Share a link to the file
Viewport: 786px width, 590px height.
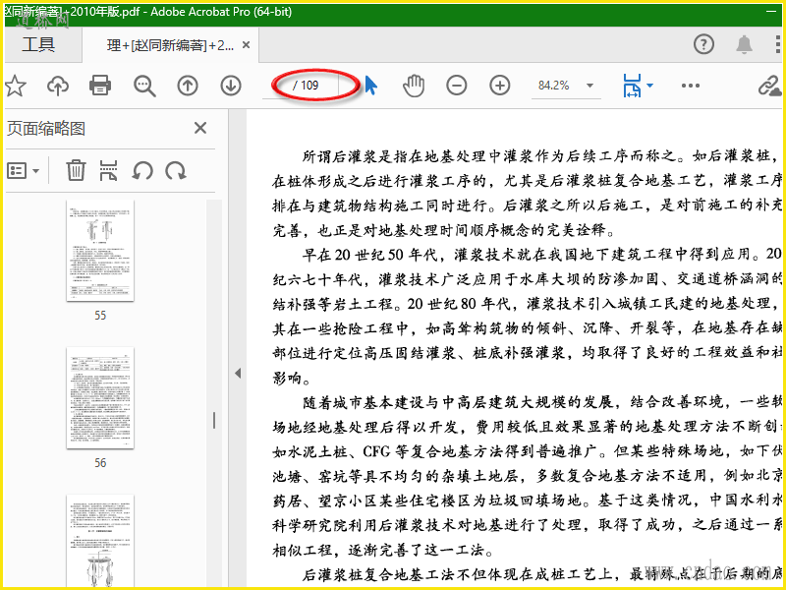pos(769,87)
